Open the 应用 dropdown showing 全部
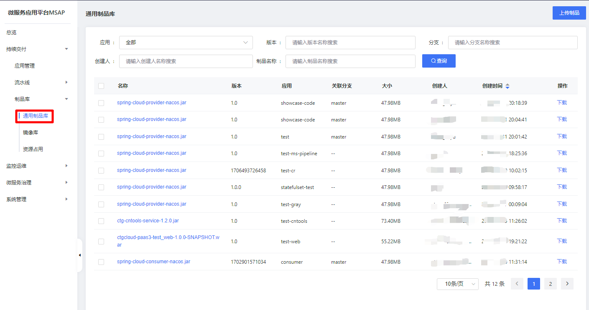Viewport: 589px width, 310px height. [186, 43]
